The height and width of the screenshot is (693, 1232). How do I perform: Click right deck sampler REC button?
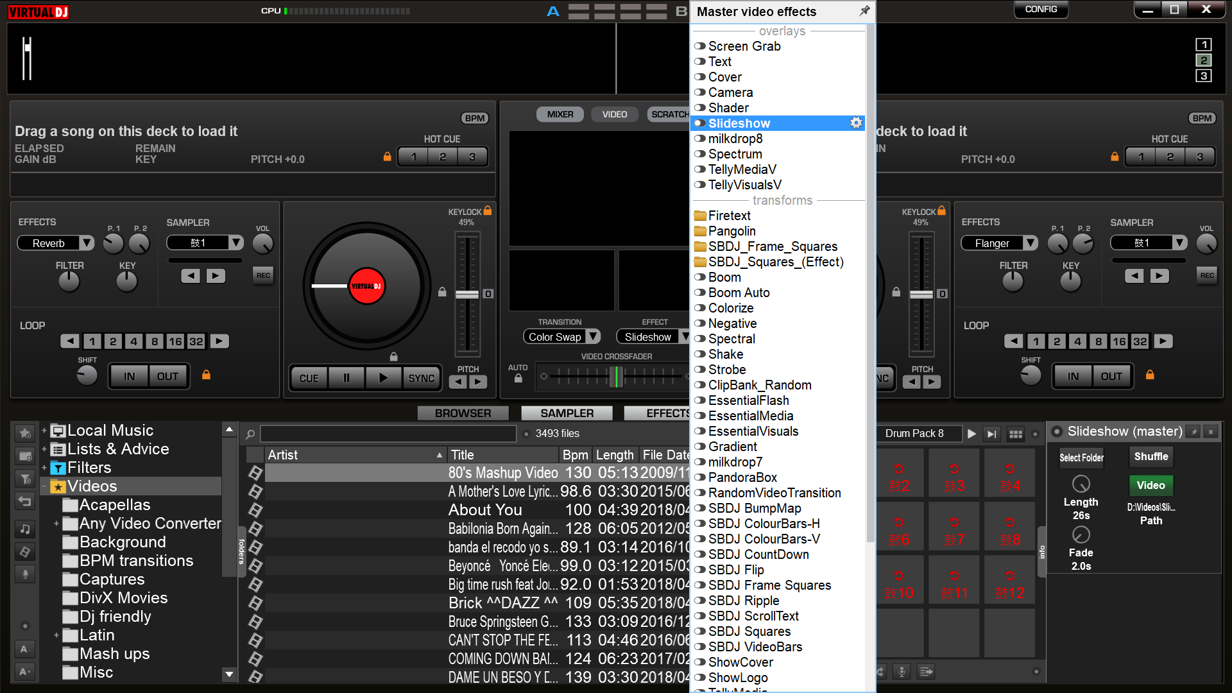1207,275
